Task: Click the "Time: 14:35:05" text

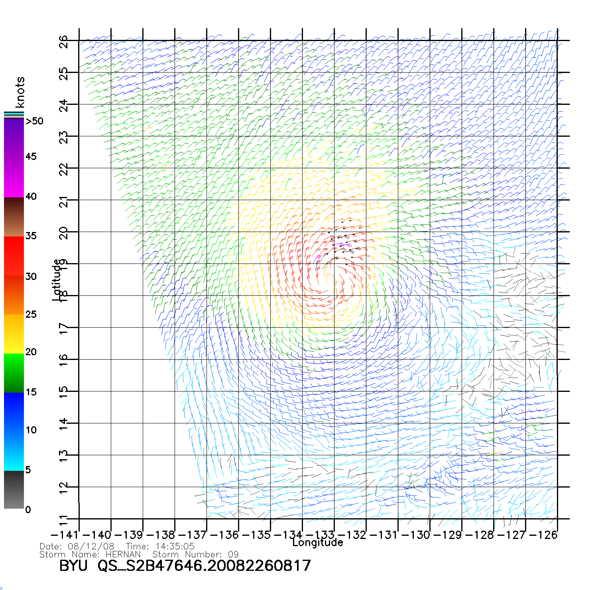Action: (x=160, y=547)
